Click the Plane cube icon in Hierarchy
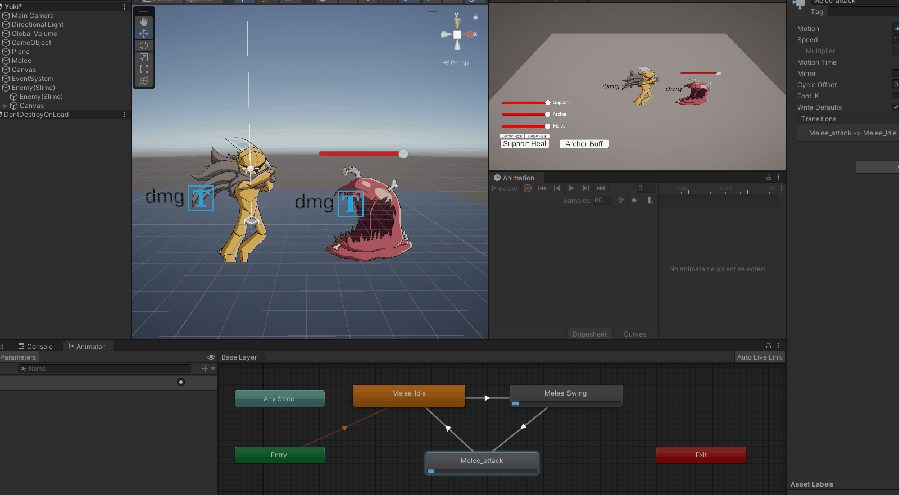 click(6, 52)
